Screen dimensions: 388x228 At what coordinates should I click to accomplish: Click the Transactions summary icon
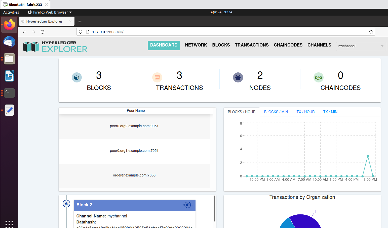[x=157, y=77]
